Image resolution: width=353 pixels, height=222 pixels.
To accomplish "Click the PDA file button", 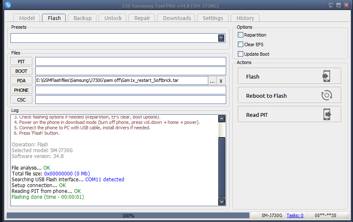I will (x=21, y=81).
